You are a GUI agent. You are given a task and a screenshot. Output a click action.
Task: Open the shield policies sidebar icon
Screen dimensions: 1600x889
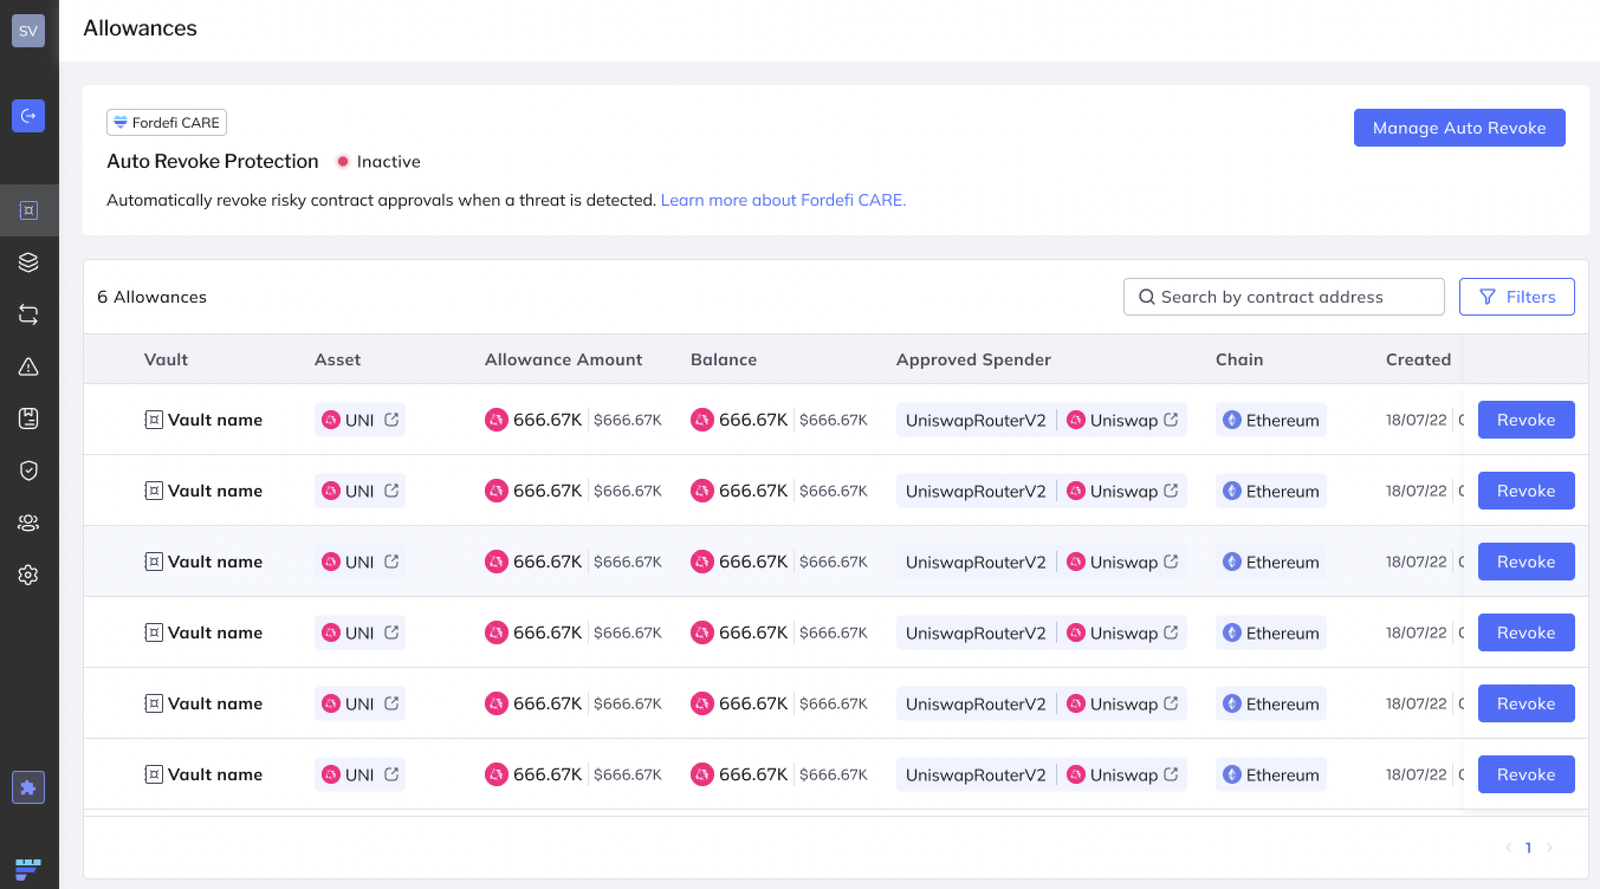click(28, 471)
